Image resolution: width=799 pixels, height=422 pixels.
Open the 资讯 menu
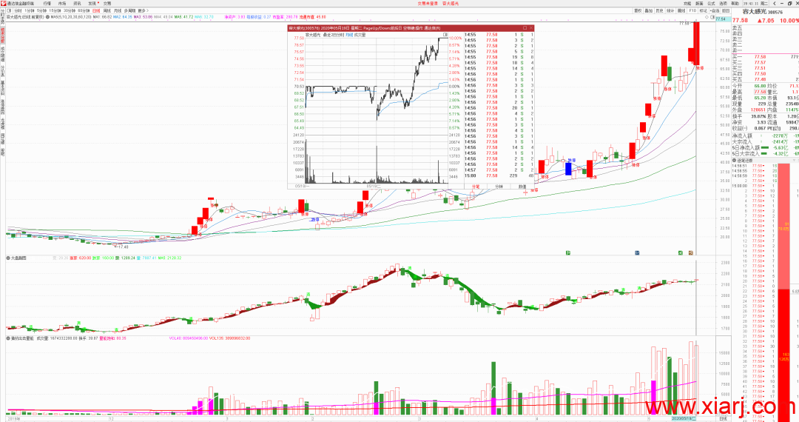pos(77,3)
